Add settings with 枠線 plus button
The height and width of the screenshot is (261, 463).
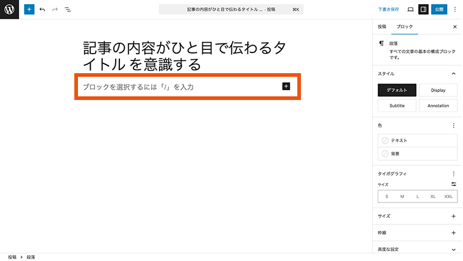pyautogui.click(x=453, y=233)
